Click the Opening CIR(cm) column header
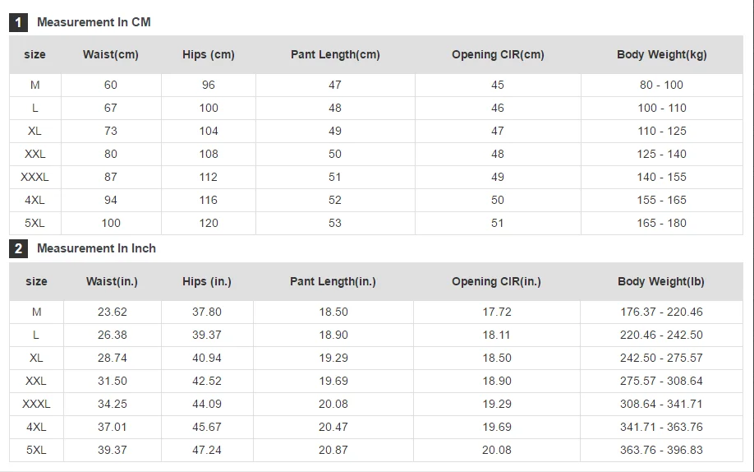 [498, 54]
